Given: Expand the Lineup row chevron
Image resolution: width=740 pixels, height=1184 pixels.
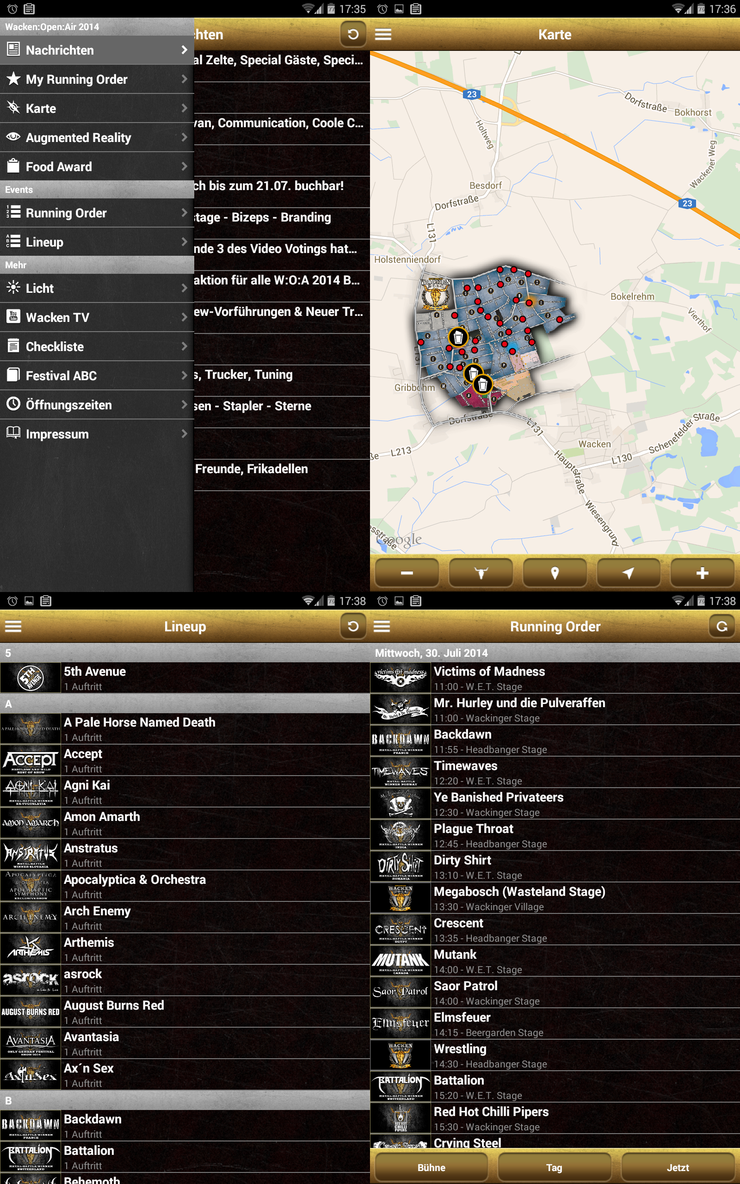Looking at the screenshot, I should point(184,241).
